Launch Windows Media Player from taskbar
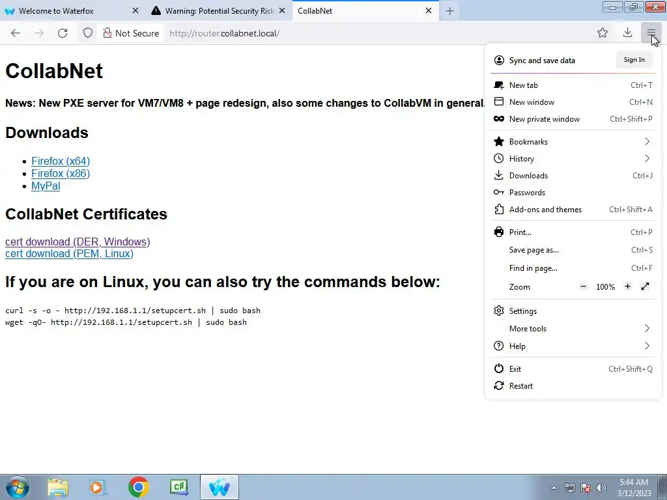This screenshot has width=667, height=500. click(97, 487)
